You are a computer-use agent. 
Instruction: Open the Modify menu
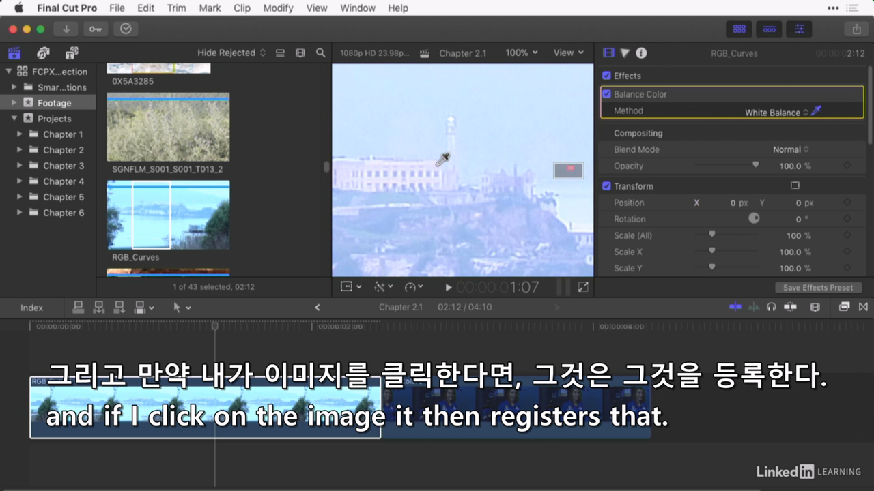pos(278,8)
